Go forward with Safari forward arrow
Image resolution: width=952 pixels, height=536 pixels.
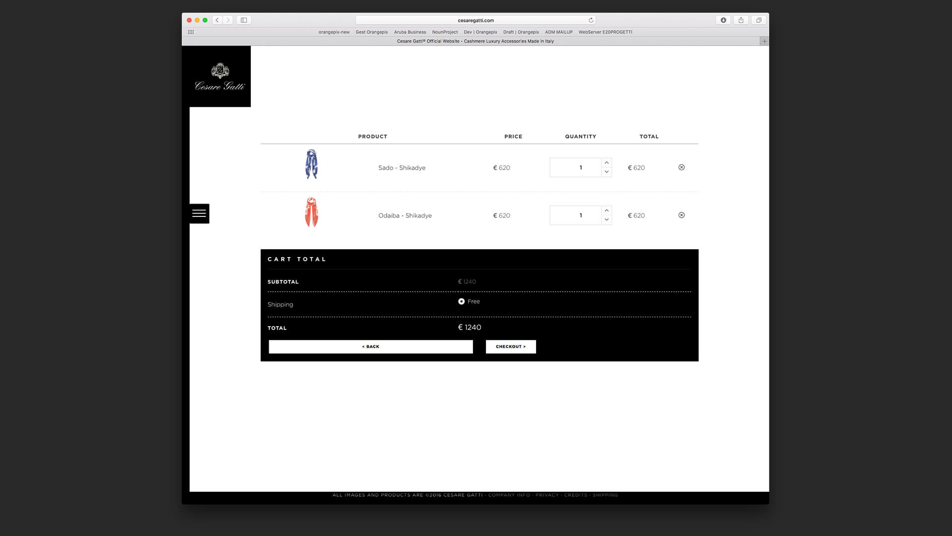(228, 20)
